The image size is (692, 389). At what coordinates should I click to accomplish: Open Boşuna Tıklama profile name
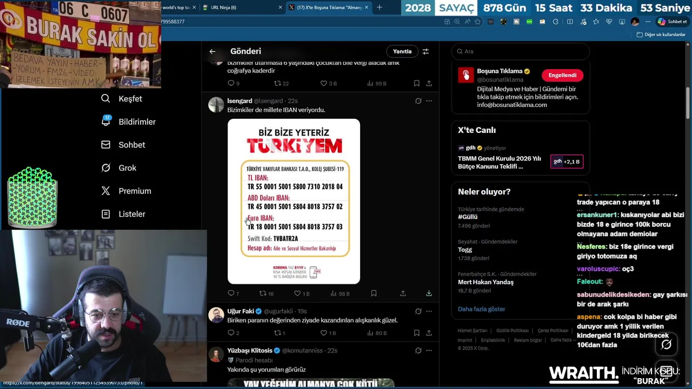(x=500, y=71)
